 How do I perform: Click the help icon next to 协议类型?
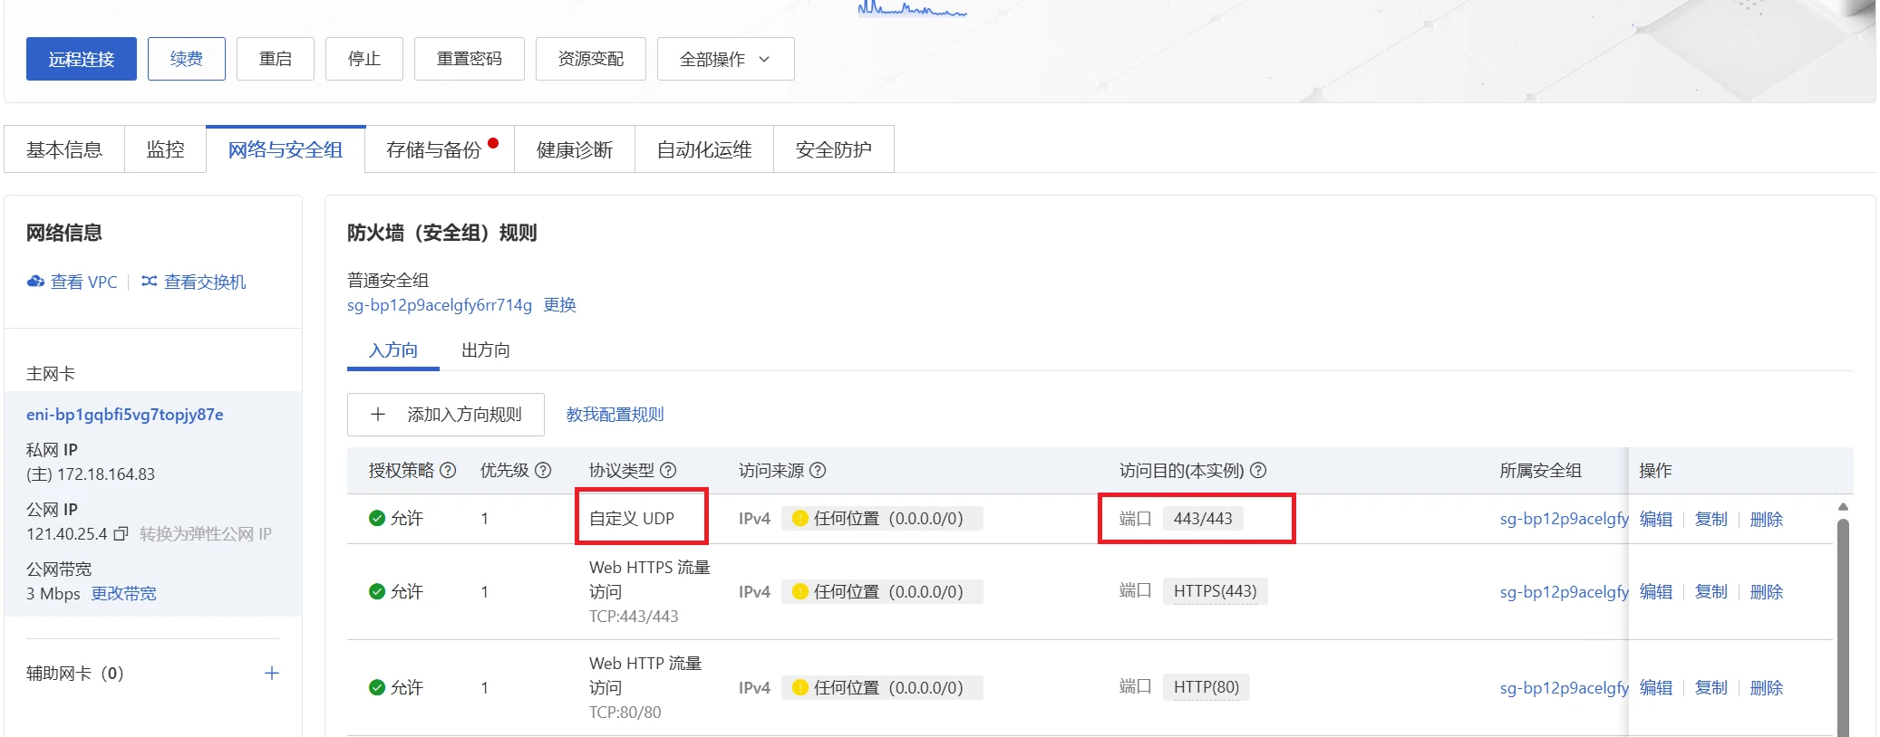[x=668, y=470]
